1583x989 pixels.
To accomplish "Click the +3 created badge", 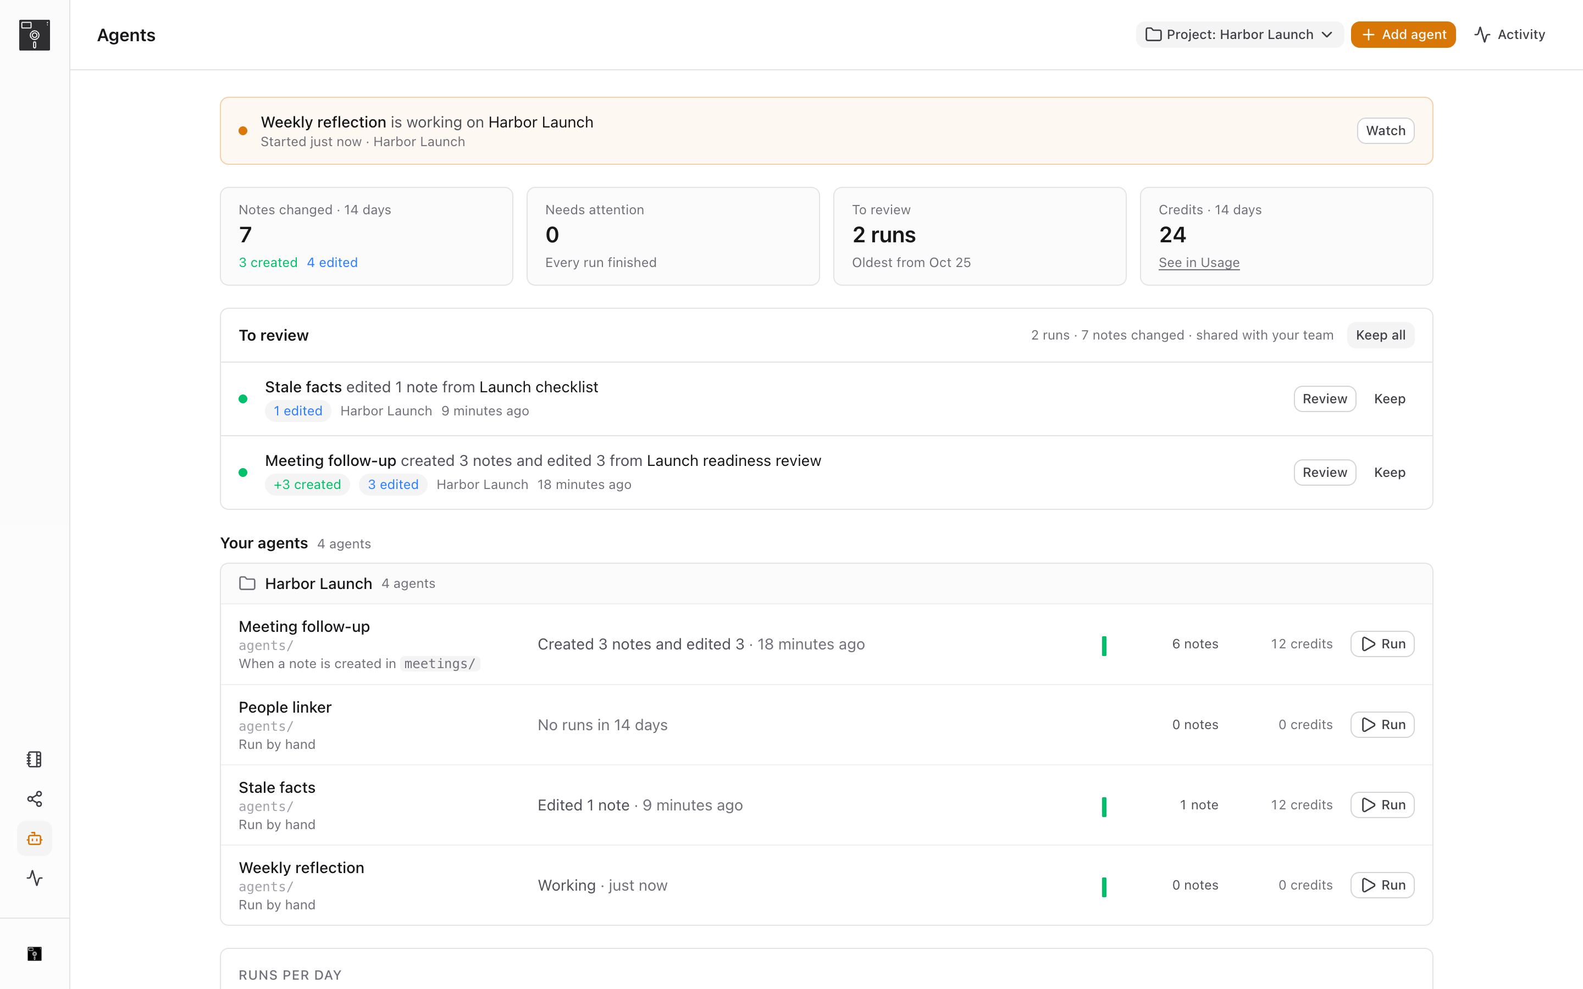I will click(307, 485).
